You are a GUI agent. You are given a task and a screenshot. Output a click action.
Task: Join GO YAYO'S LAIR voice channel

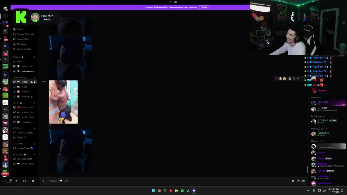(24, 148)
